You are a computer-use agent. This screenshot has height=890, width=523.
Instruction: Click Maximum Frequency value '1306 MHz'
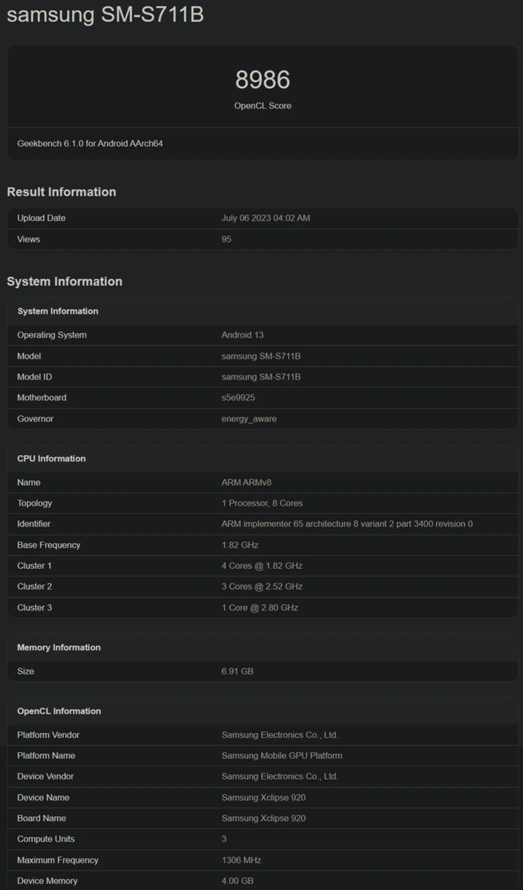tap(242, 860)
